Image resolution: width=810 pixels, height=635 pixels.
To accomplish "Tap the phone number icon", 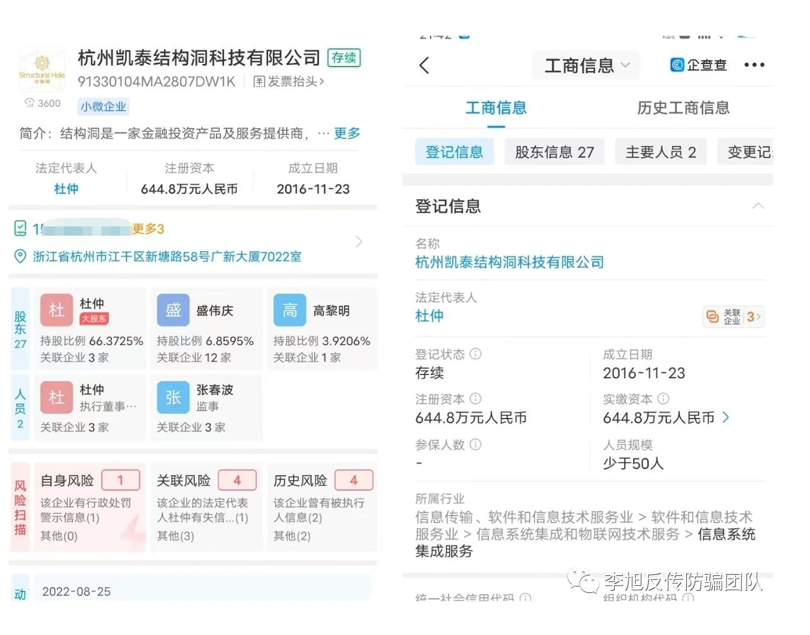I will tap(21, 229).
